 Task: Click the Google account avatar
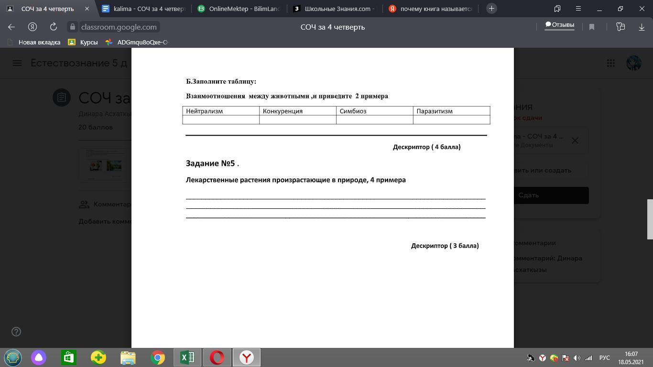click(x=633, y=63)
